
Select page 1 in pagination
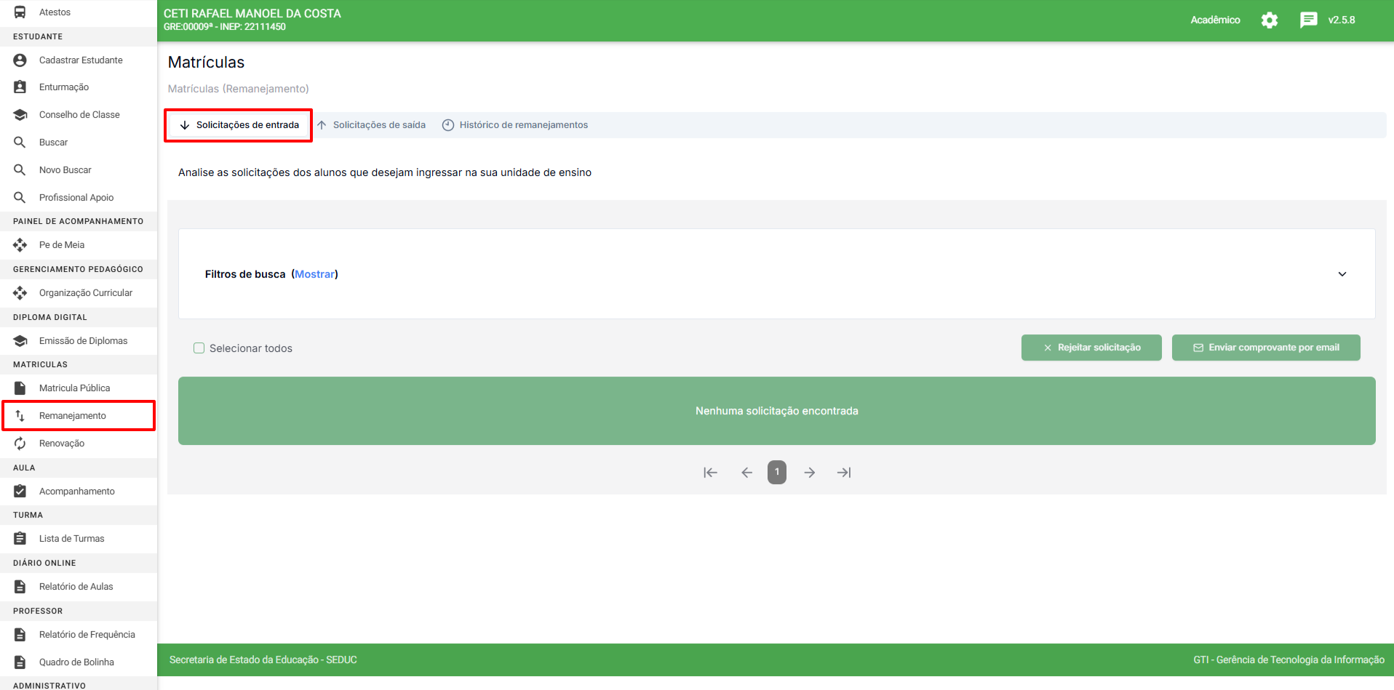point(776,473)
